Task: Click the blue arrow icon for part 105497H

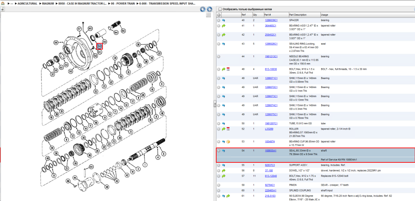Action: (223, 142)
